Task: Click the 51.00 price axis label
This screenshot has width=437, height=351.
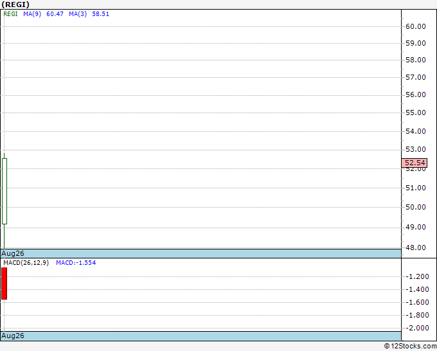Action: coord(416,188)
